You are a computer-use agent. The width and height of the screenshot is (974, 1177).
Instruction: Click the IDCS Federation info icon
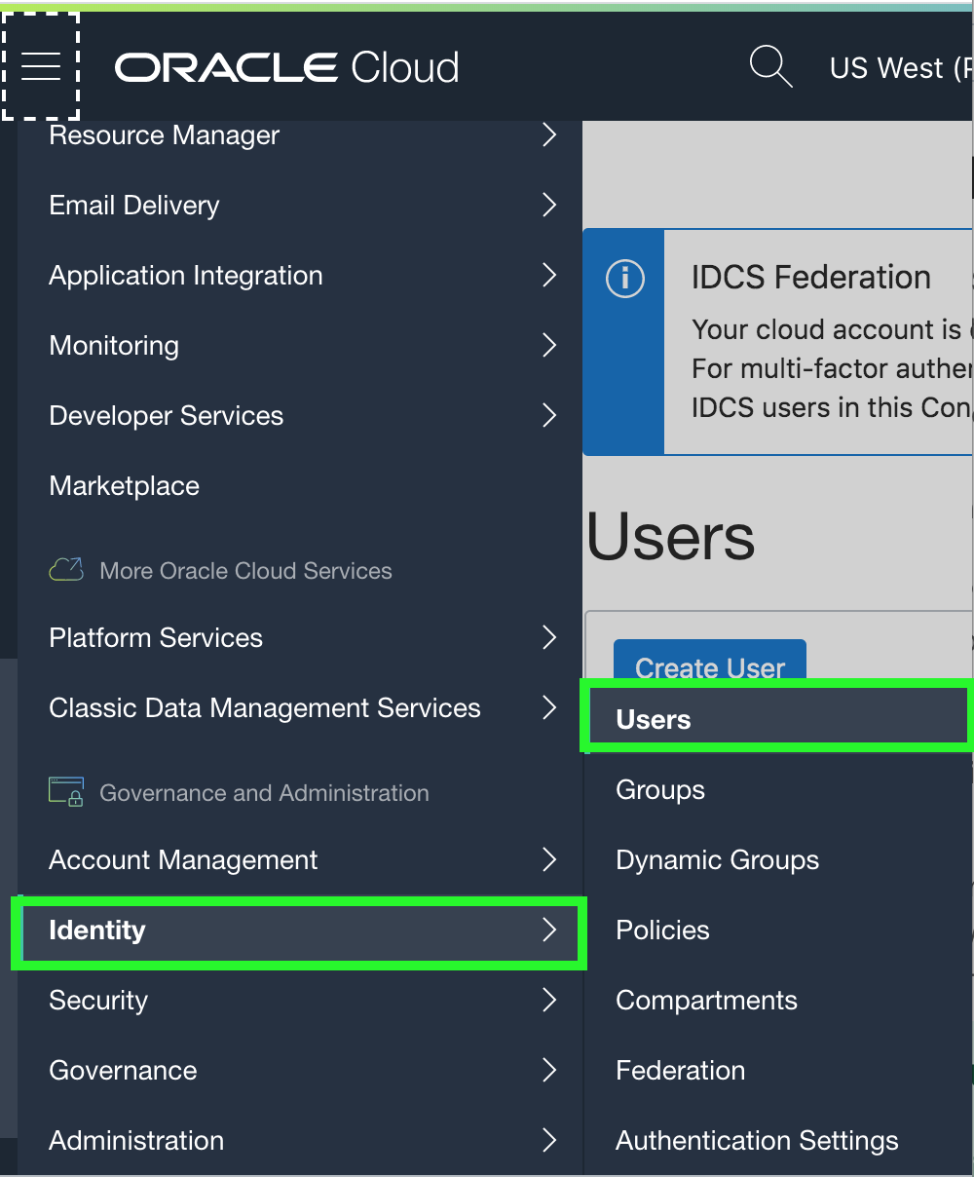[x=625, y=279]
